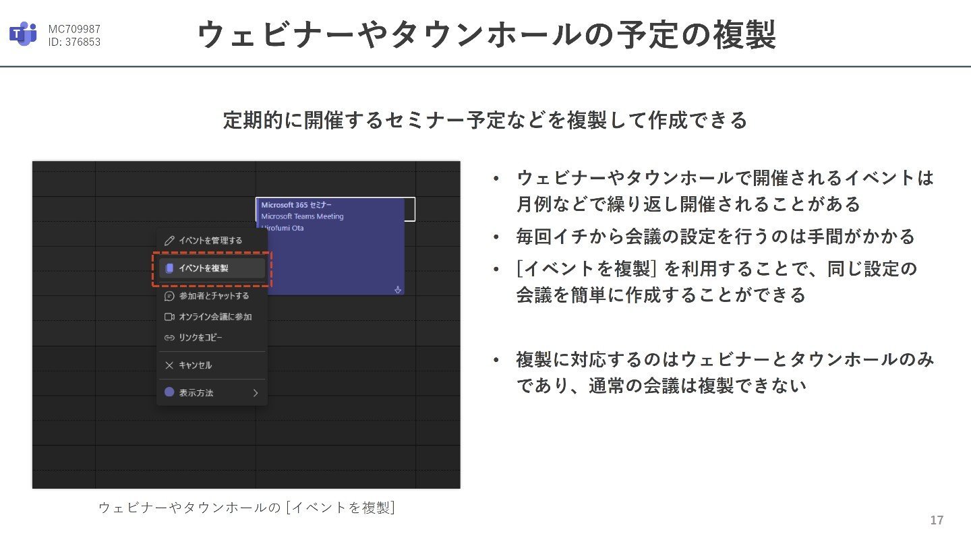Click the bullet starting 複製に対応するのは
This screenshot has width=971, height=546.
725,373
